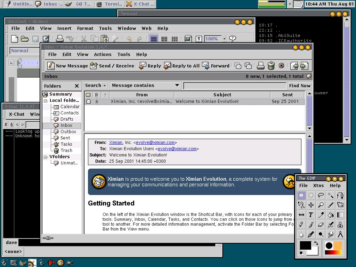Open the "Message contains" search dropdown
The image size is (356, 267).
coord(145,86)
